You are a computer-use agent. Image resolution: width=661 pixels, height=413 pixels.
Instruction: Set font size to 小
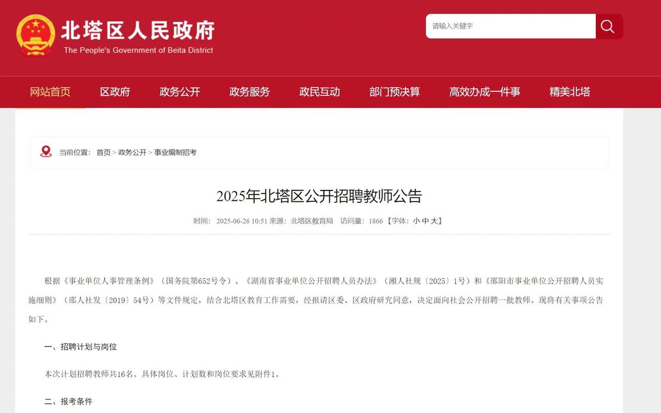point(417,220)
